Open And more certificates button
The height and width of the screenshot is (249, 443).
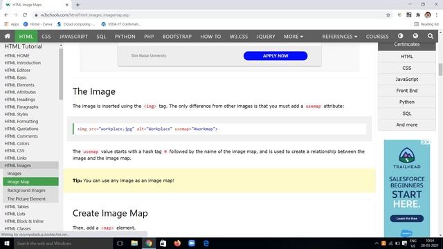407,124
